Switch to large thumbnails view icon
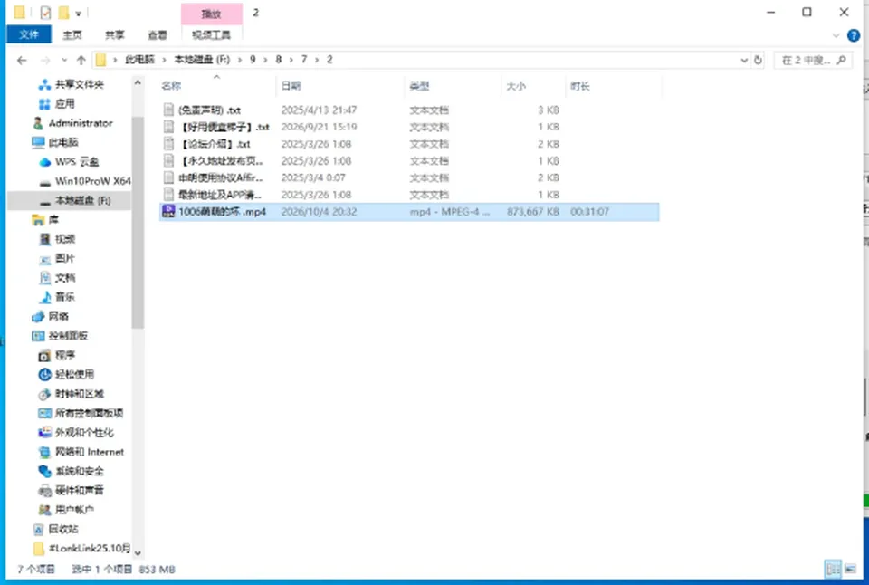 tap(850, 569)
